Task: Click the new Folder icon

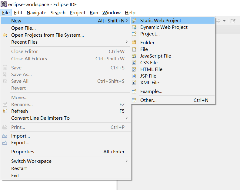Action: click(134, 42)
